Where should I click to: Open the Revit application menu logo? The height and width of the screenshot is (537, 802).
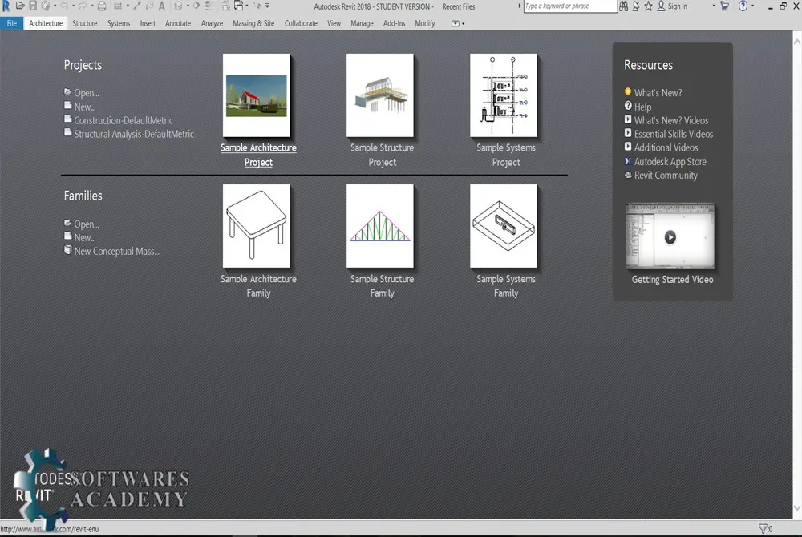(x=6, y=6)
